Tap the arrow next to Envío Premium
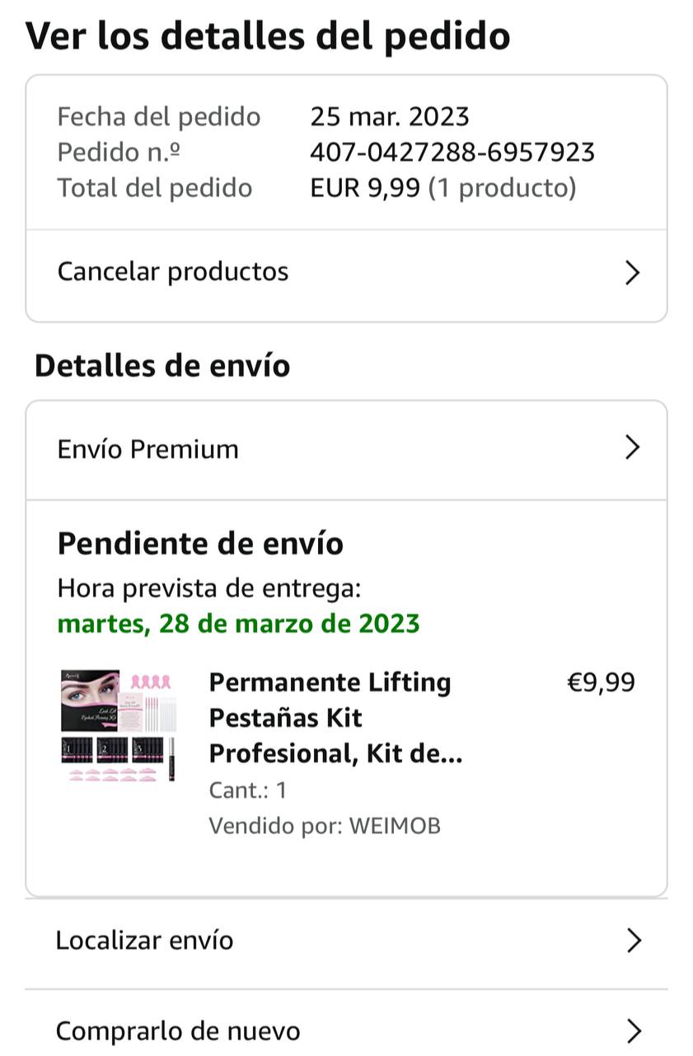693x1056 pixels. tap(632, 448)
